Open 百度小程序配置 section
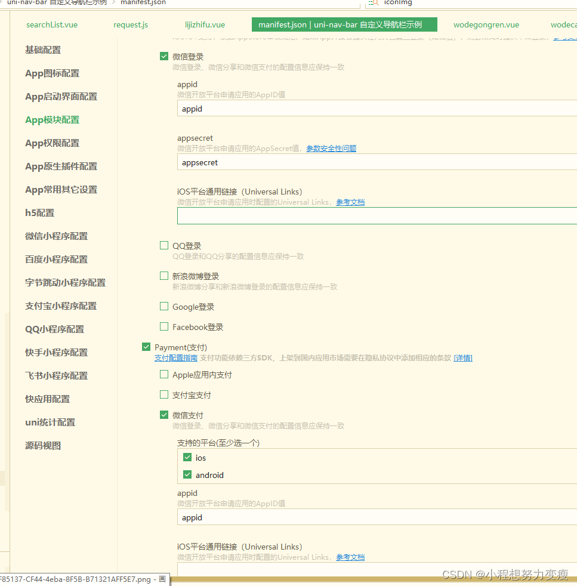Screen dimensions: 577x586 point(57,260)
